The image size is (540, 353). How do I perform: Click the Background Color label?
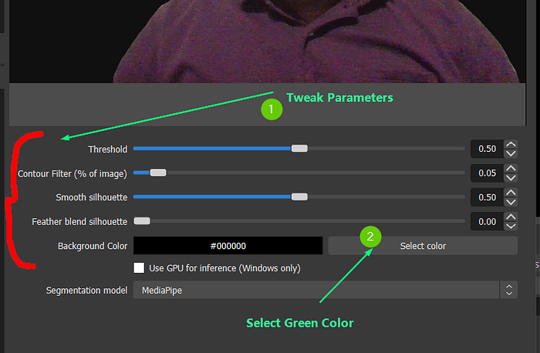93,246
